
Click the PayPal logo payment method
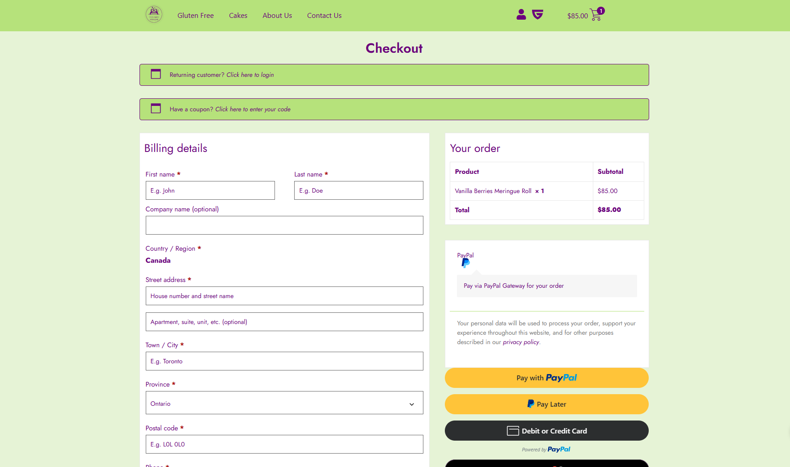465,260
